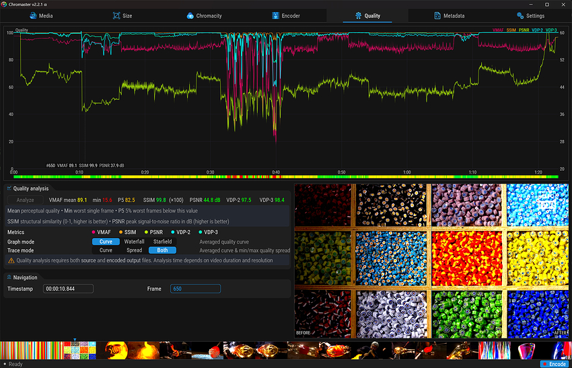The width and height of the screenshot is (572, 368).
Task: Select Starfield graph mode
Action: point(162,242)
